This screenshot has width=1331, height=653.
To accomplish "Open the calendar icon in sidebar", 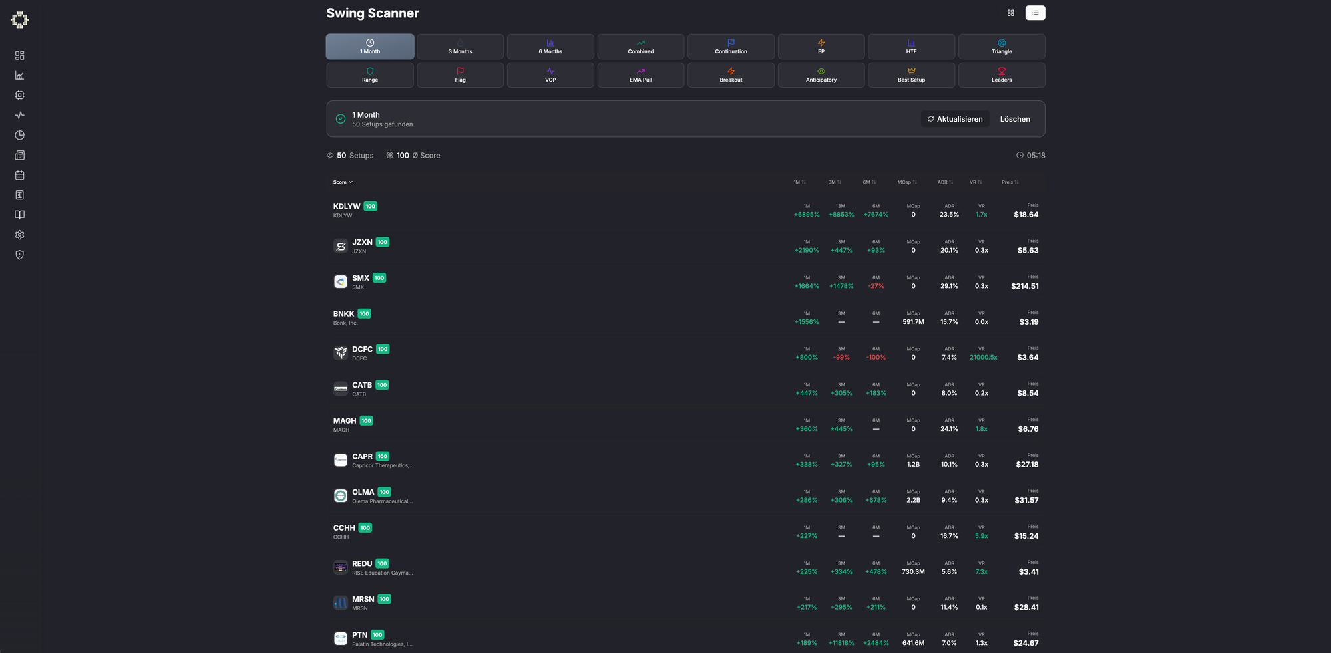I will tap(20, 175).
